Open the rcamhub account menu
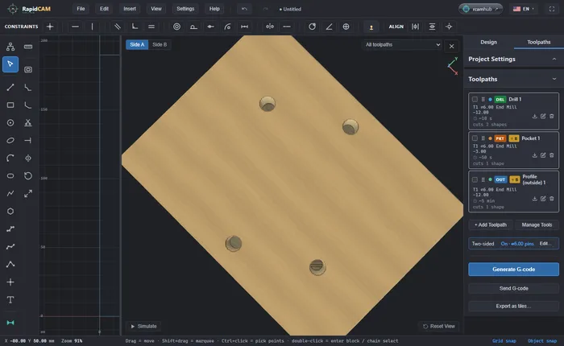 click(x=480, y=9)
